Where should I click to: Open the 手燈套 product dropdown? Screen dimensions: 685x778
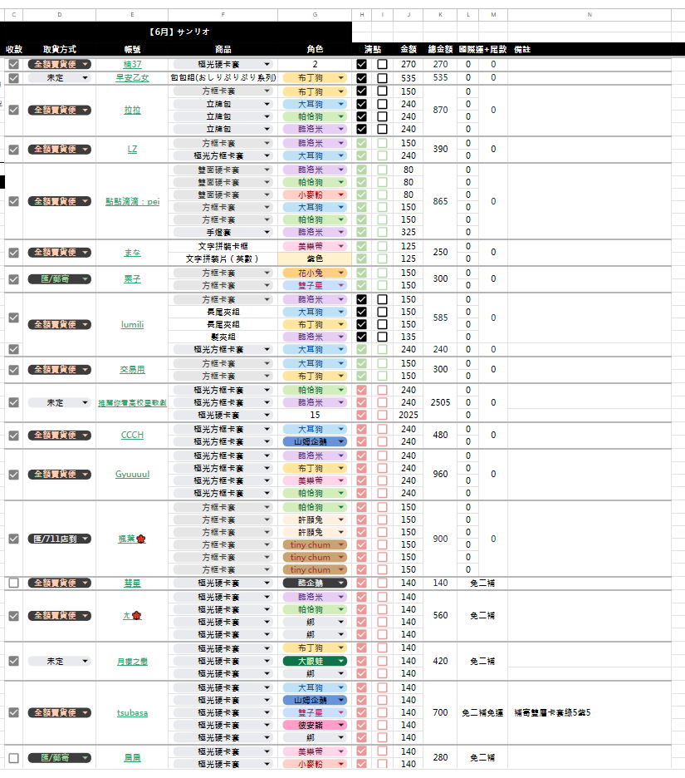pyautogui.click(x=223, y=232)
